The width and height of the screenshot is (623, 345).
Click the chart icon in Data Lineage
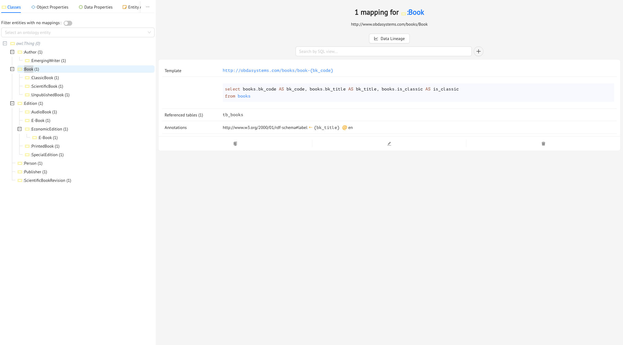point(376,39)
